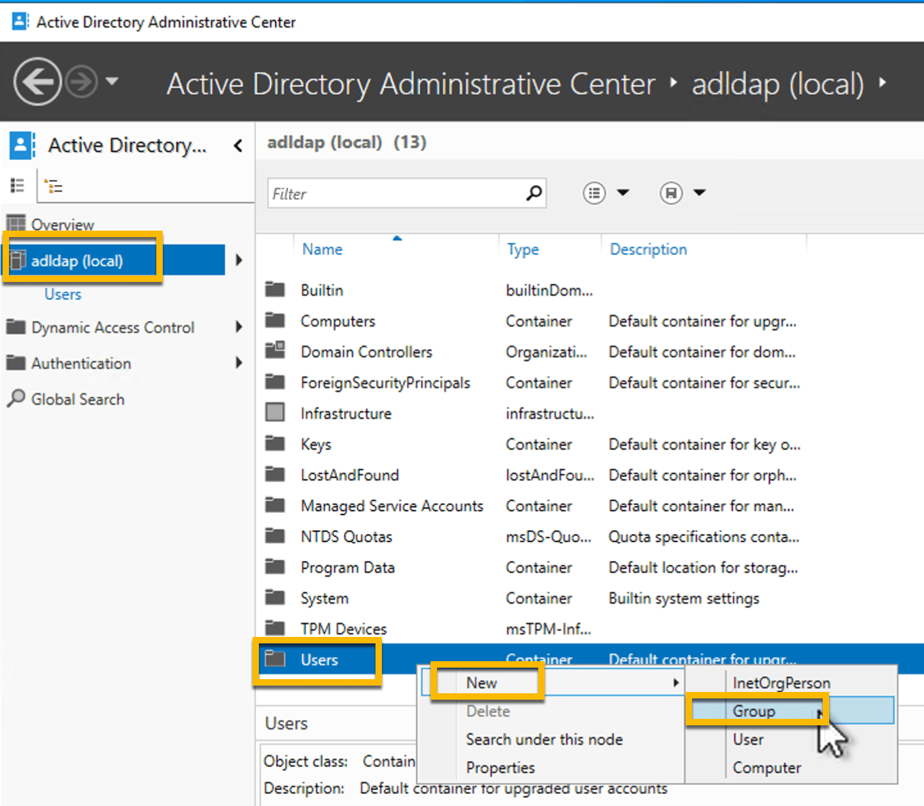
Task: Sort list by Description column
Action: (648, 249)
